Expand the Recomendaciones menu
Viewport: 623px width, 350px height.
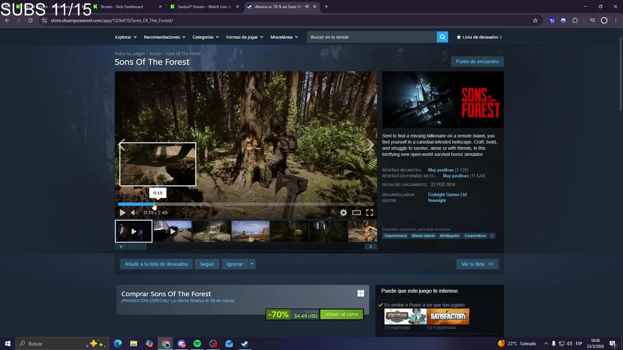tap(165, 37)
